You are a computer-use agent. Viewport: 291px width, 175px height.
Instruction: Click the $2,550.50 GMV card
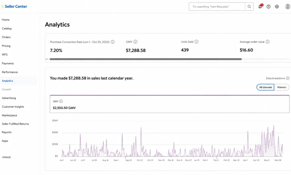(x=170, y=104)
